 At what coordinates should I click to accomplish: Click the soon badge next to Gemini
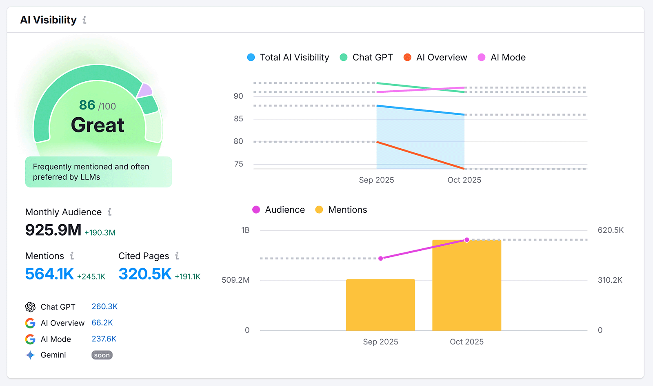(x=102, y=355)
